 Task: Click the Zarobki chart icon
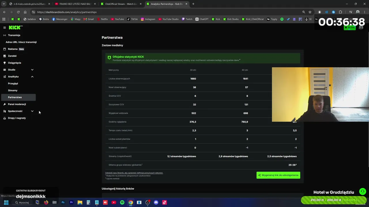click(x=5, y=56)
